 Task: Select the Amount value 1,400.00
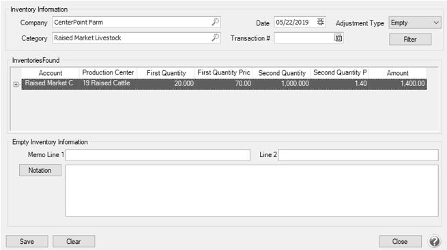398,83
